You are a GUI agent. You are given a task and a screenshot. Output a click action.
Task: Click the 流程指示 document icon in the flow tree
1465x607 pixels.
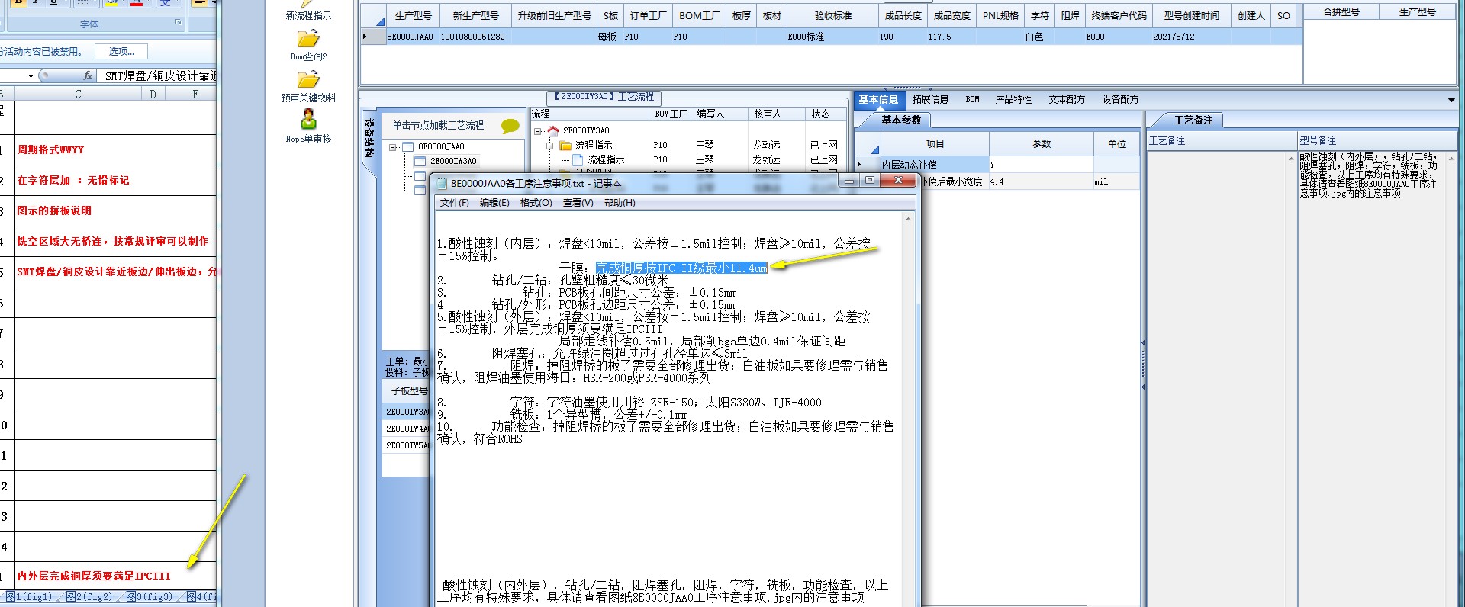[x=578, y=159]
